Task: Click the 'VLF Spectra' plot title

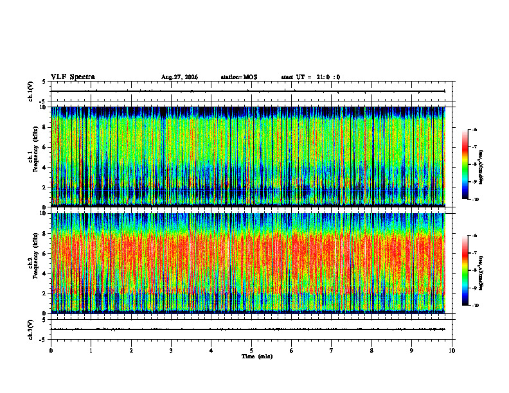Action: click(x=73, y=77)
